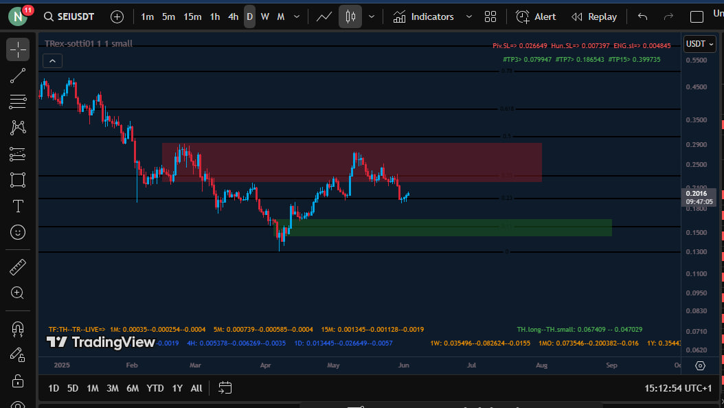Select the ruler measure tool
The width and height of the screenshot is (724, 408).
pyautogui.click(x=18, y=267)
